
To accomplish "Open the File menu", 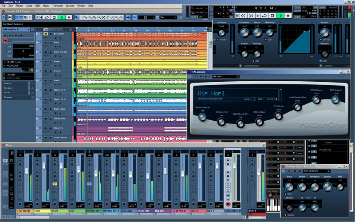I will [x=4, y=6].
